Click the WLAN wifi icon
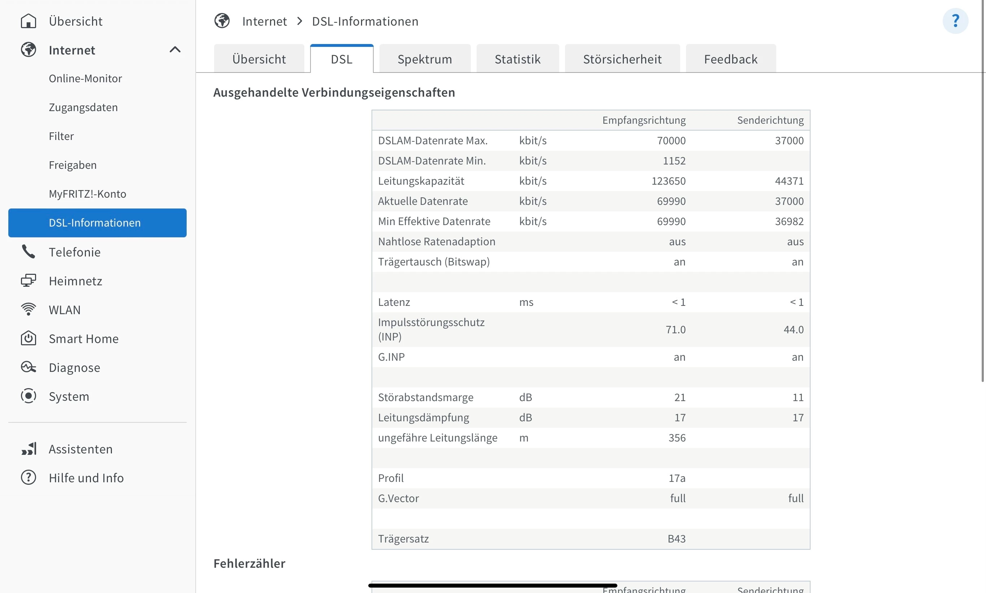 29,310
